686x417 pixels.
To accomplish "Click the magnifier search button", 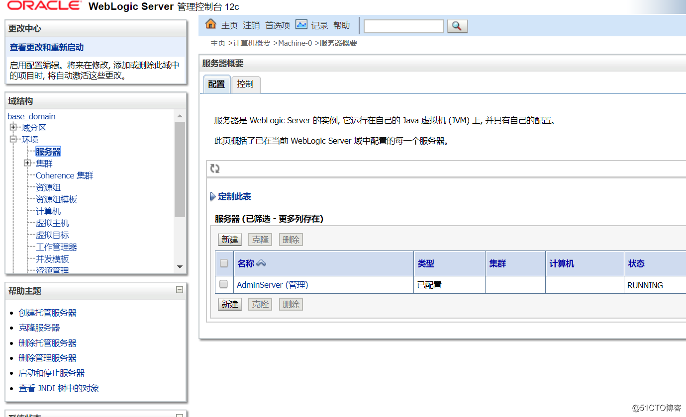I will point(458,26).
